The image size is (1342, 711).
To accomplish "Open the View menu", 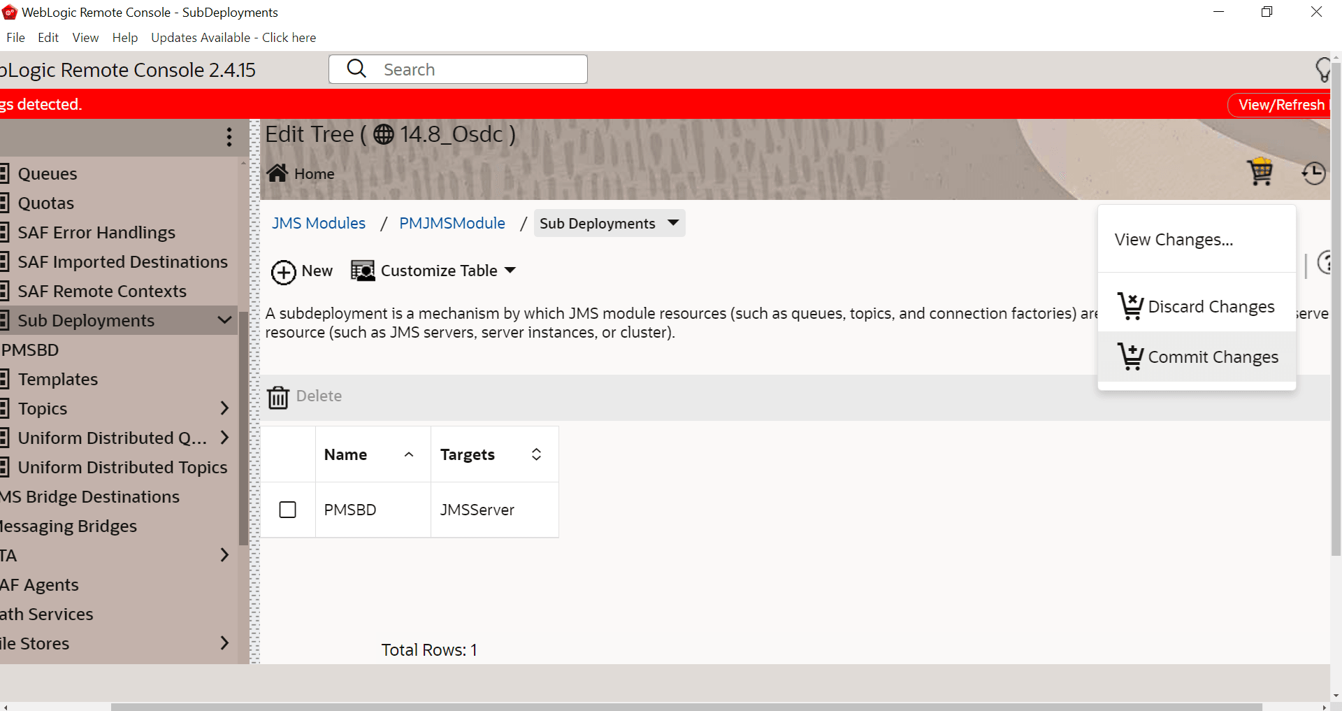I will pyautogui.click(x=85, y=38).
